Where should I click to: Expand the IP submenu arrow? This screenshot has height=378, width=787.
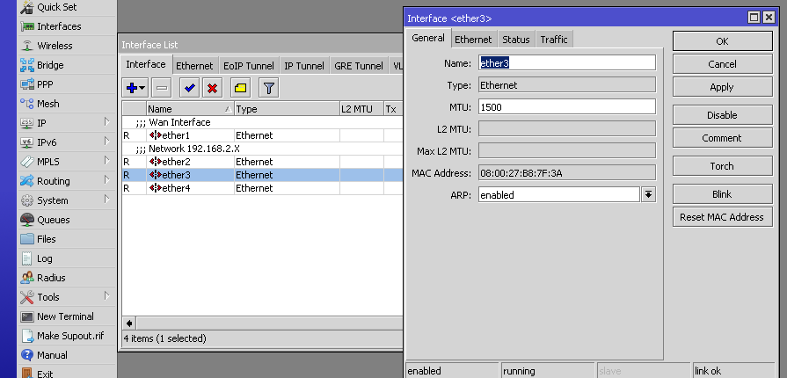tap(107, 122)
